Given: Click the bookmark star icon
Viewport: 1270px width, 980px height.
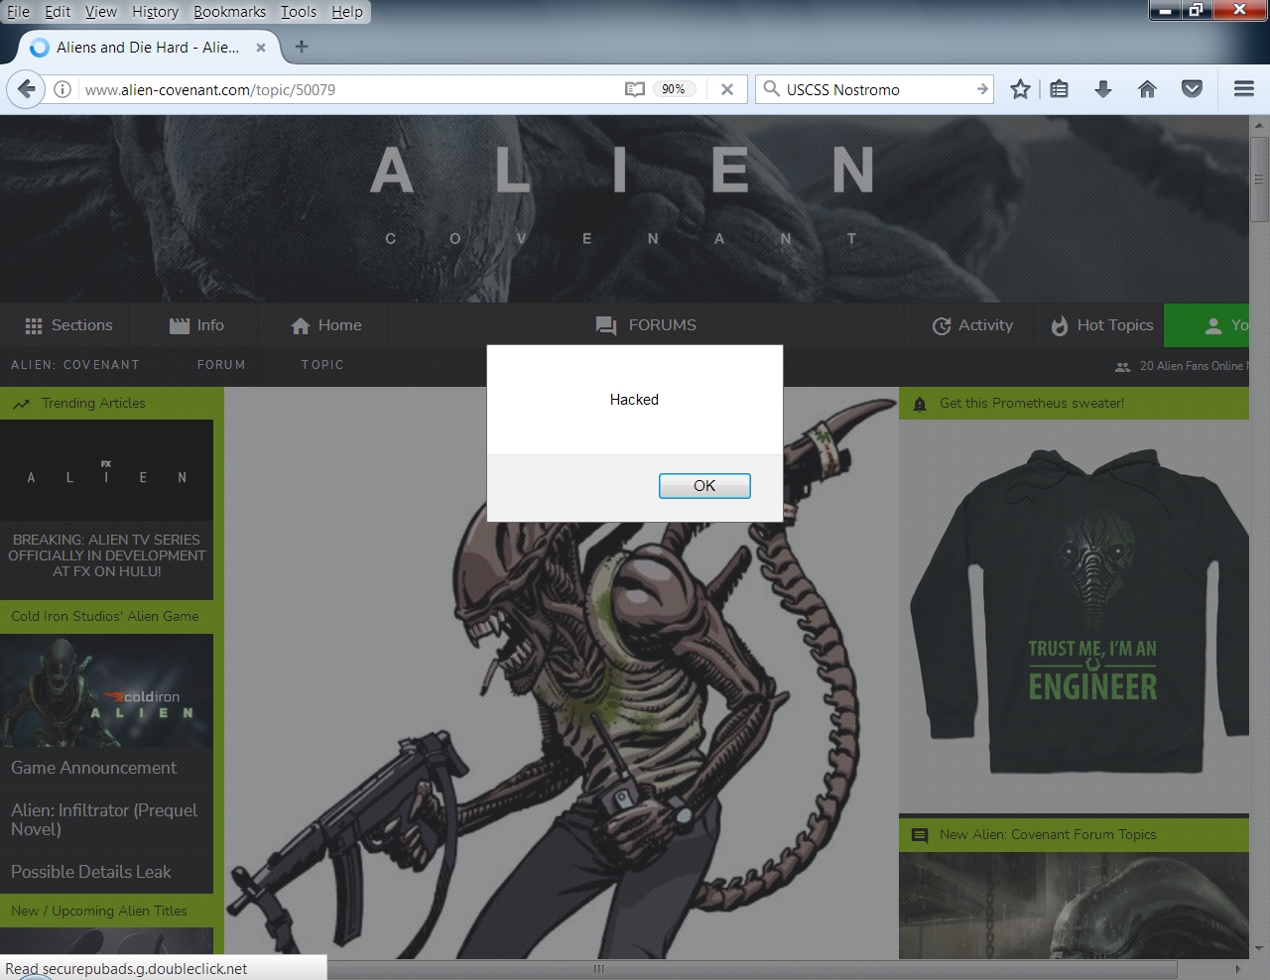Looking at the screenshot, I should coord(1020,89).
